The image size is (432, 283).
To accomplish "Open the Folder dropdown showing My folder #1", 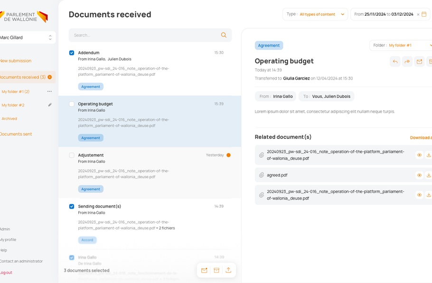I will click(x=401, y=46).
